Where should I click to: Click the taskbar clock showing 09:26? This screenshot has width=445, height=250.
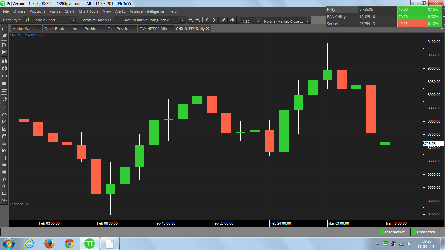point(427,241)
